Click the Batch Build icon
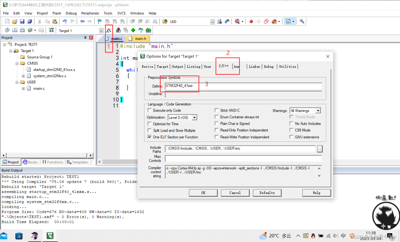The width and height of the screenshot is (400, 242). tap(30, 30)
